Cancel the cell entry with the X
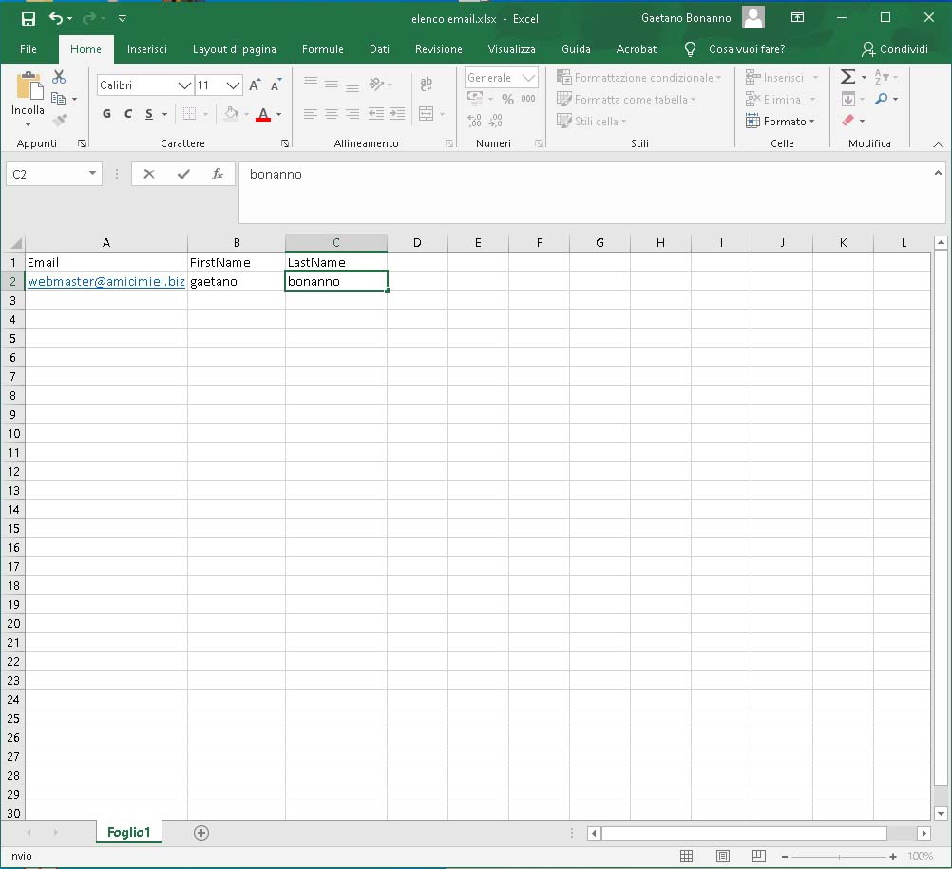This screenshot has height=869, width=952. point(149,175)
